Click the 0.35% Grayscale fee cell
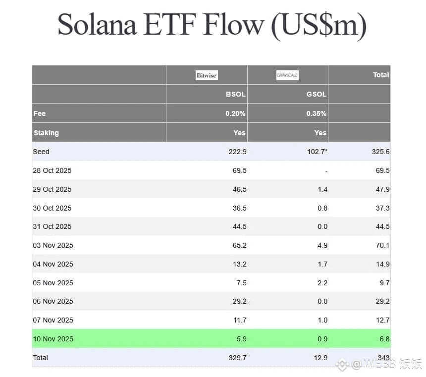Screen dimensions: 426x377 point(316,113)
